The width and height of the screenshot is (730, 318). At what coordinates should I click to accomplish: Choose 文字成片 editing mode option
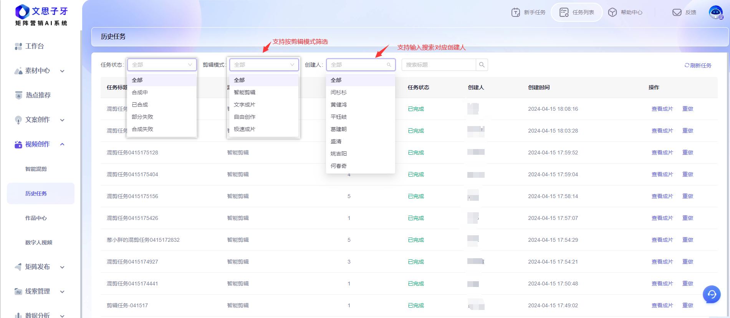click(x=264, y=105)
